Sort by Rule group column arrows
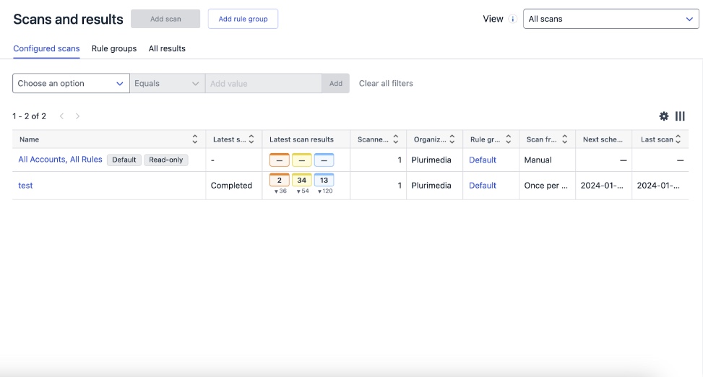This screenshot has height=377, width=703. (508, 139)
